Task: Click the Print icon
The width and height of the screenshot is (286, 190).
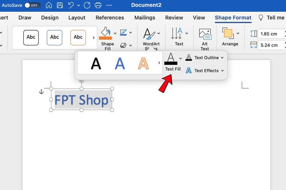Action: click(98, 5)
